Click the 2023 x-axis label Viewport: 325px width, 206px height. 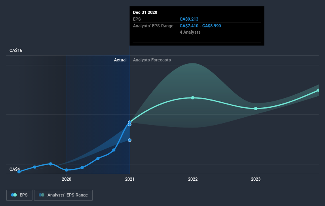[256, 179]
